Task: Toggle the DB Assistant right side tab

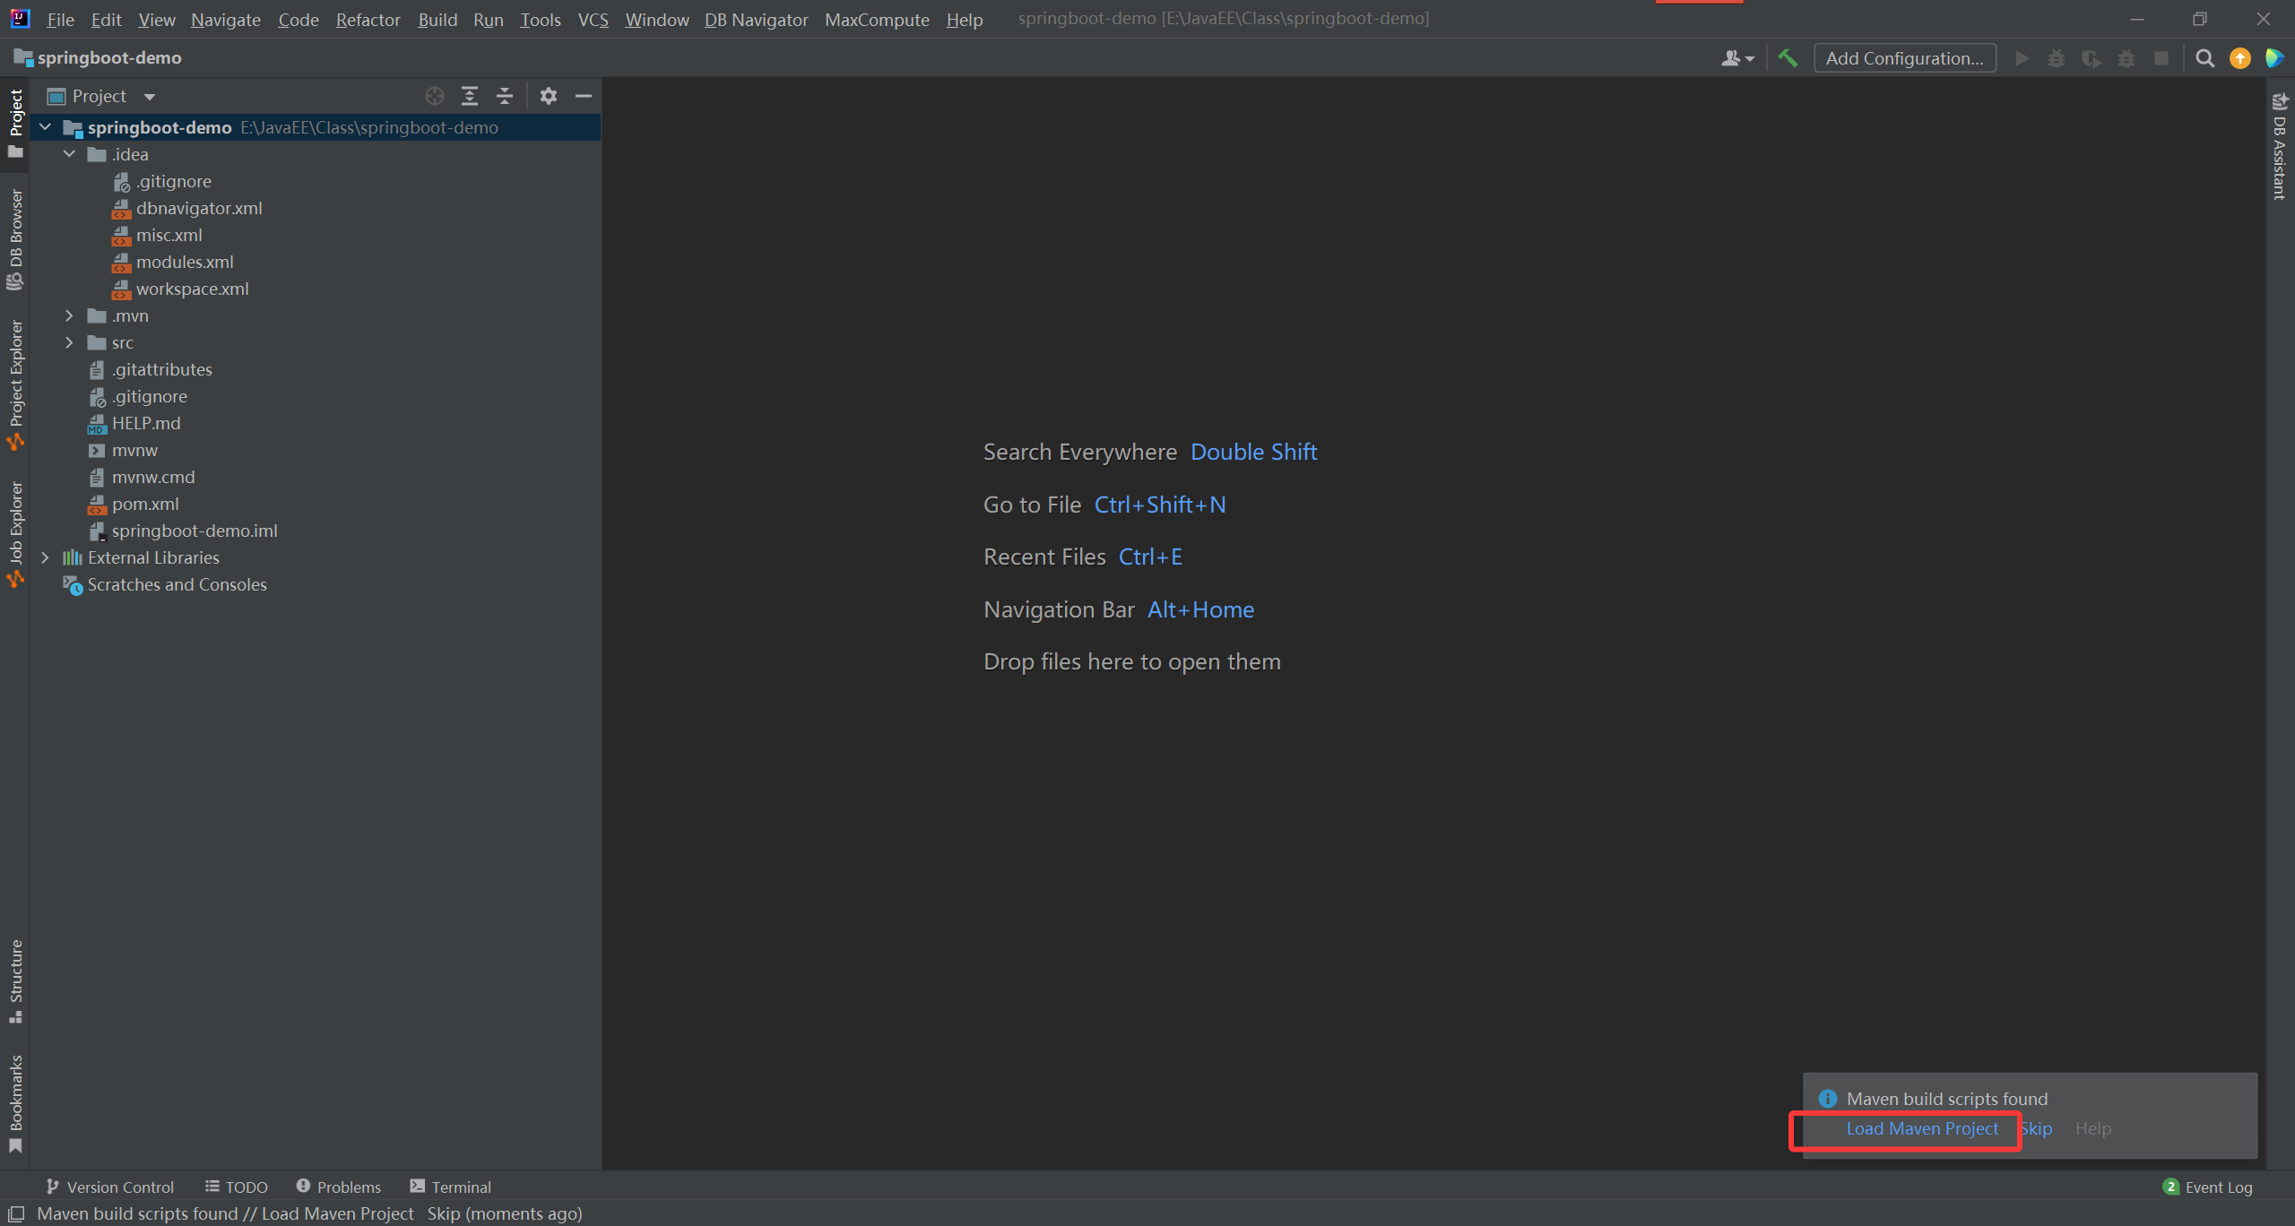Action: [2280, 144]
